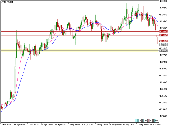The width and height of the screenshot is (170, 127).
Task: Click the 1.29180 price axis value
Action: tap(163, 28)
